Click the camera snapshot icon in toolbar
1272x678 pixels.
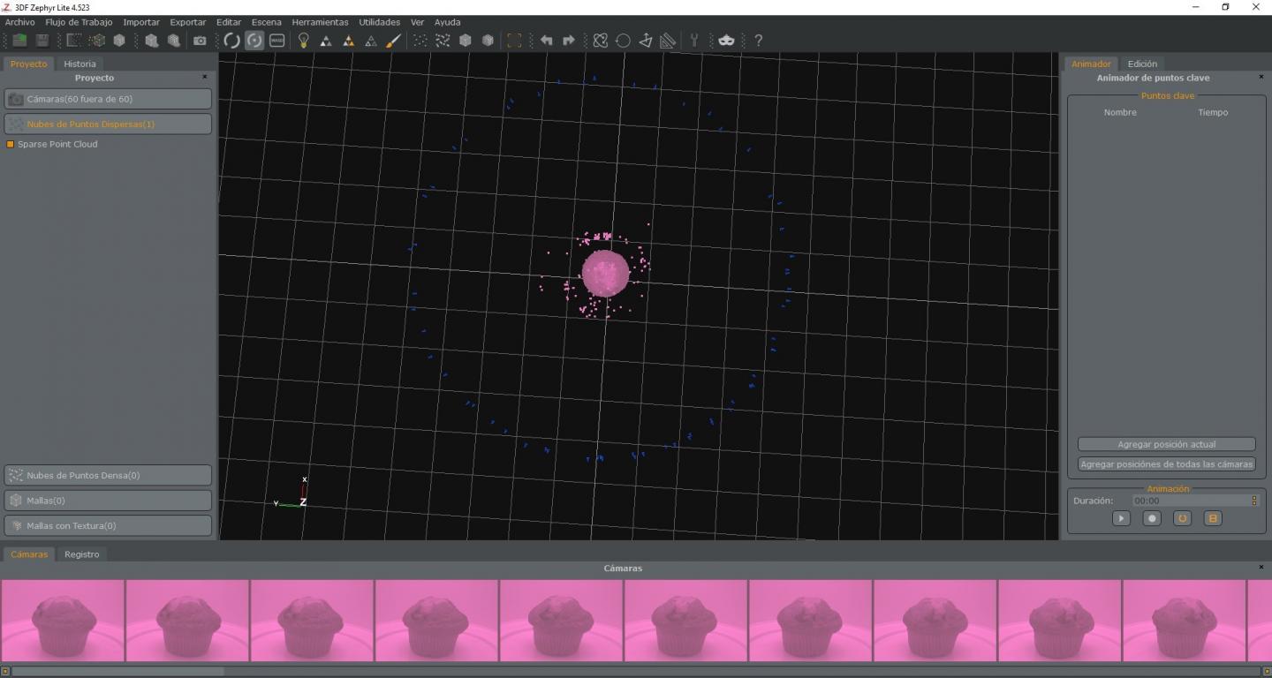pyautogui.click(x=200, y=41)
